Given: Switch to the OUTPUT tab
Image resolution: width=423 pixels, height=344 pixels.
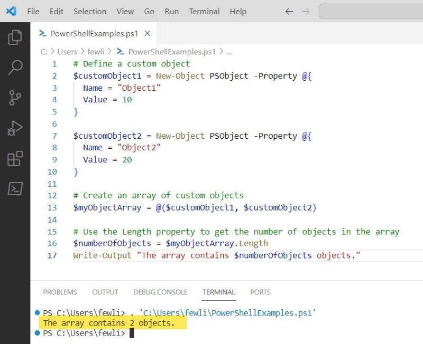Looking at the screenshot, I should point(105,292).
